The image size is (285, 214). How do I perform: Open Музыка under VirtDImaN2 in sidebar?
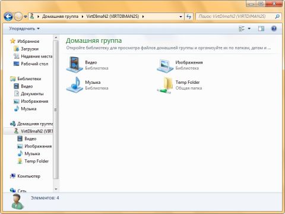[x=32, y=154]
